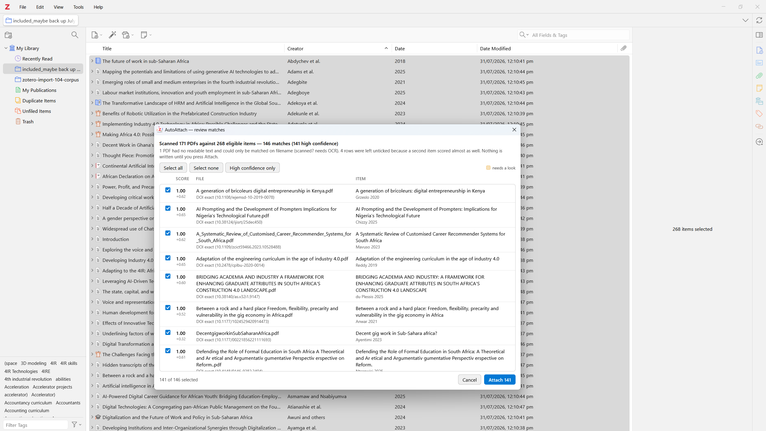Click the Zotero logo icon
This screenshot has width=766, height=431.
pos(7,7)
